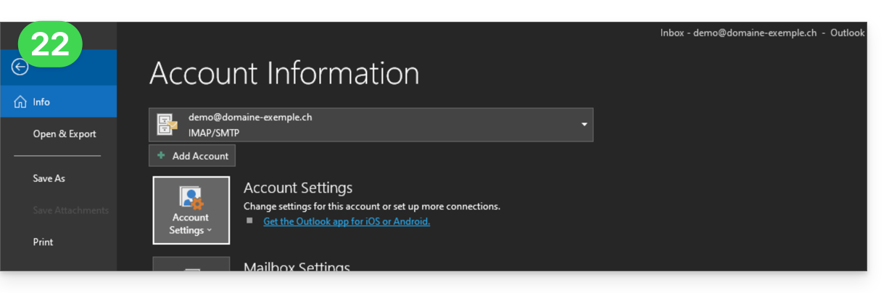Click the Inbox window title text
This screenshot has height=293, width=889.
(x=762, y=33)
